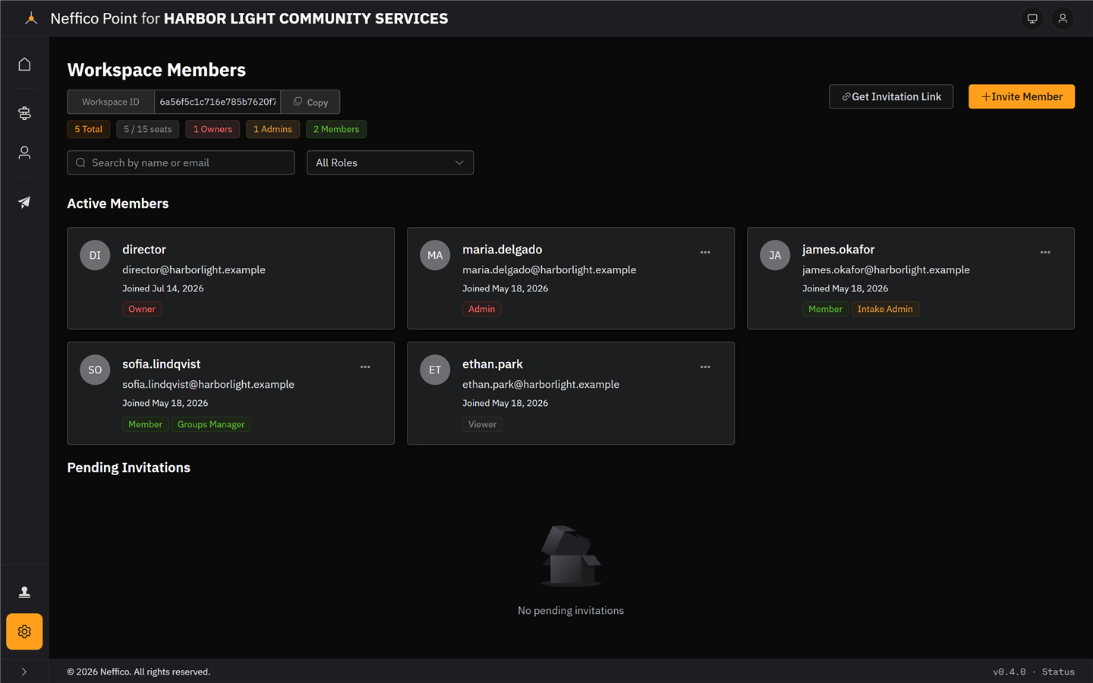Screen dimensions: 1093x683
Task: Focus the Search by name or email field
Action: (181, 162)
